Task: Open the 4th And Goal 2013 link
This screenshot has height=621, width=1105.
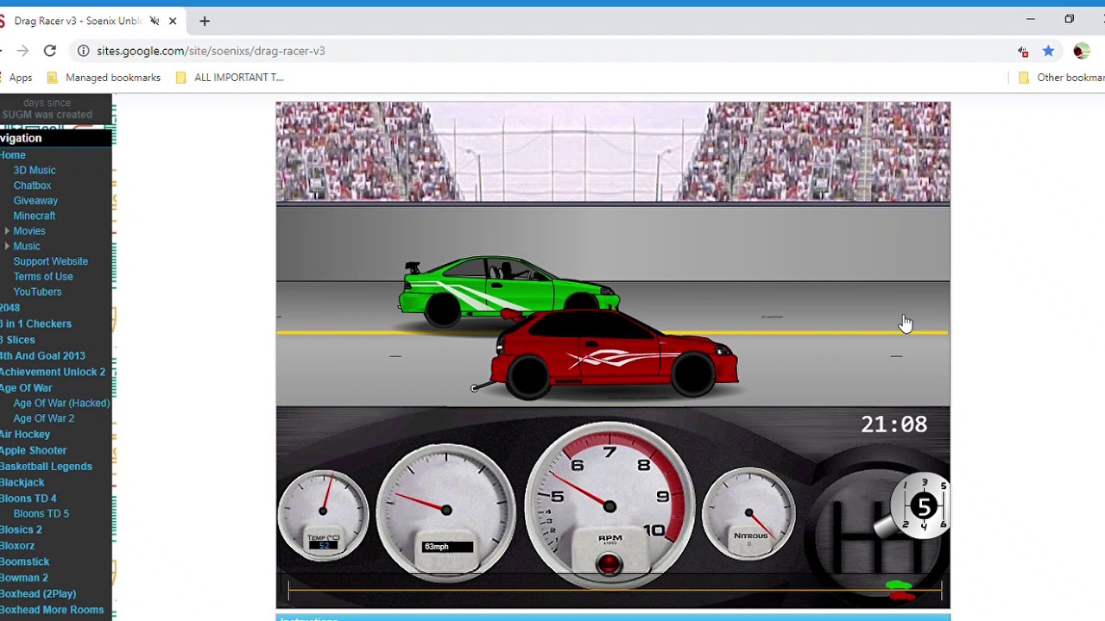Action: (x=42, y=356)
